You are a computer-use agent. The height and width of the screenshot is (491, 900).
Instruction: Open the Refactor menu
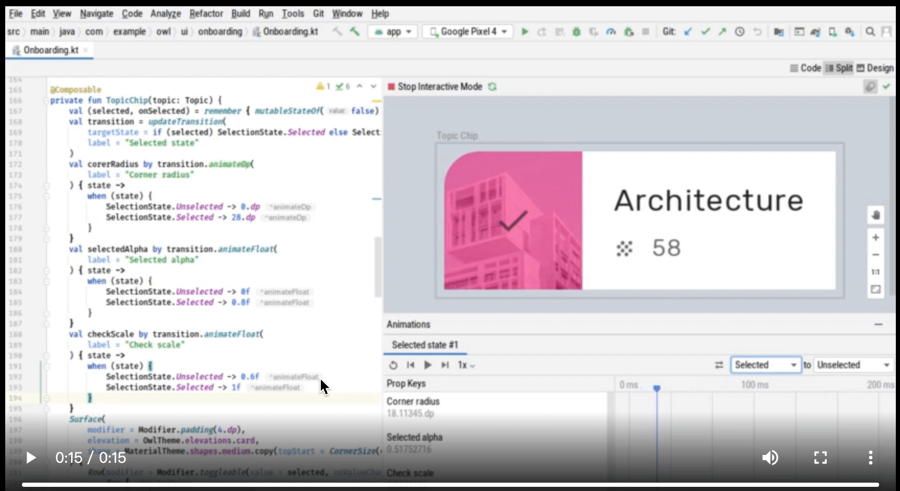pos(206,14)
